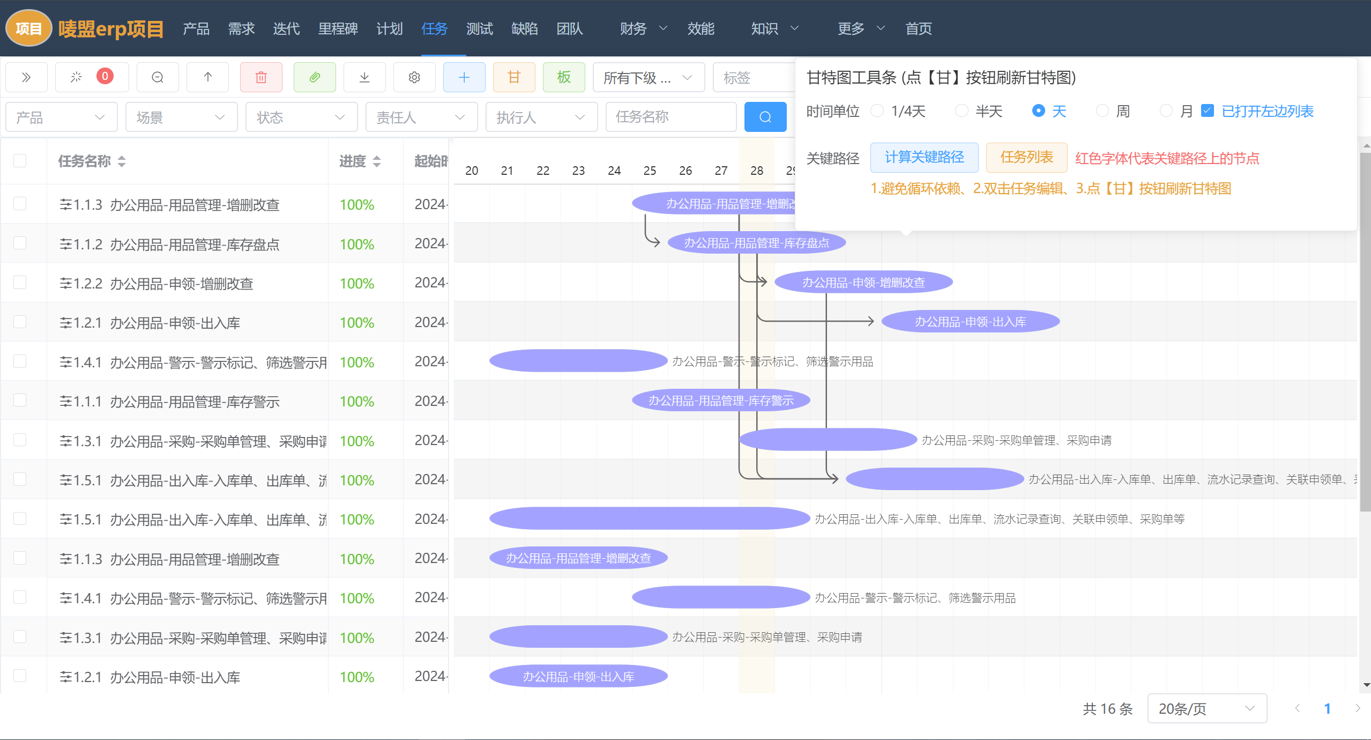Open the 里程碑 menu item

tap(337, 28)
